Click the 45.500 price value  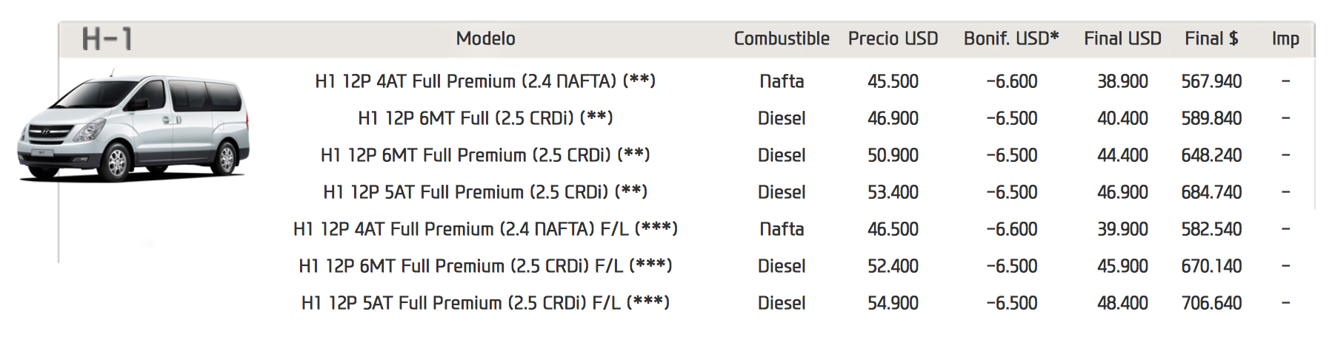(893, 81)
